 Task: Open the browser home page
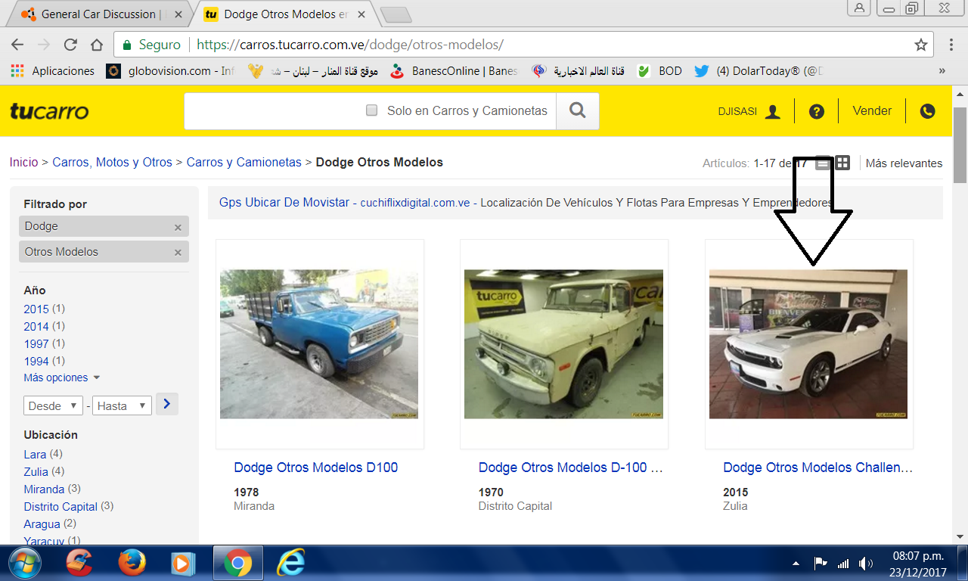[97, 45]
